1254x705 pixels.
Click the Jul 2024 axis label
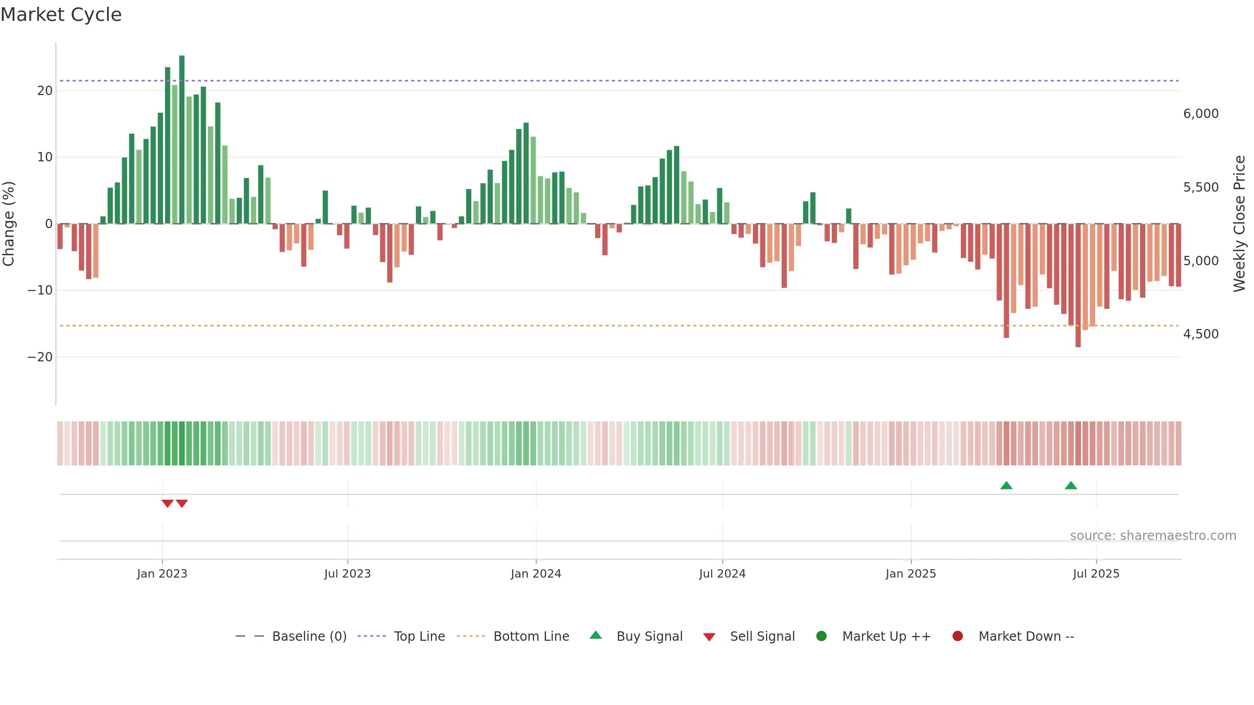click(x=723, y=573)
